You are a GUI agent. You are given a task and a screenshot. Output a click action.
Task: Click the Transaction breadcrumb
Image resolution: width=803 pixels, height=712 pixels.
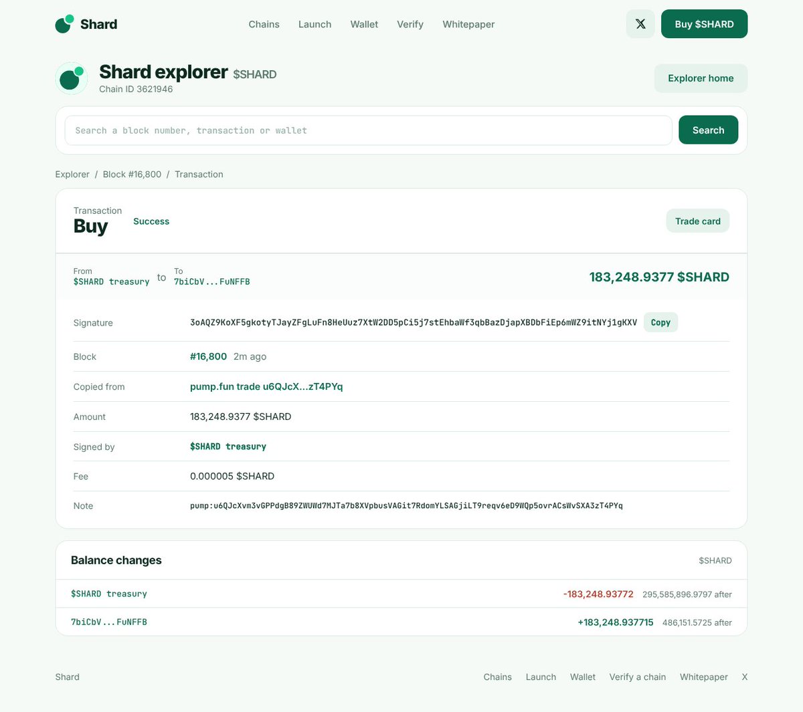point(199,174)
